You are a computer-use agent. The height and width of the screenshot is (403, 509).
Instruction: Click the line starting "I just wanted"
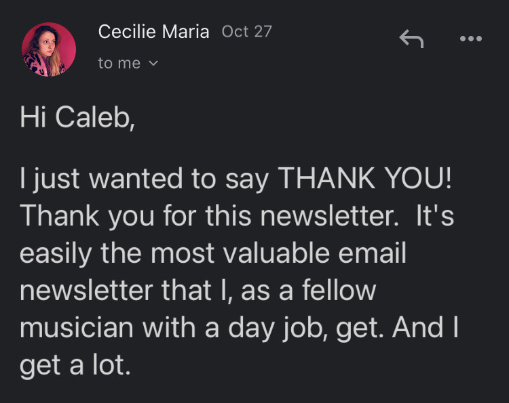tap(235, 179)
